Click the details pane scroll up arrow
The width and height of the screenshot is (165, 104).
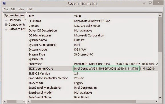point(160,15)
